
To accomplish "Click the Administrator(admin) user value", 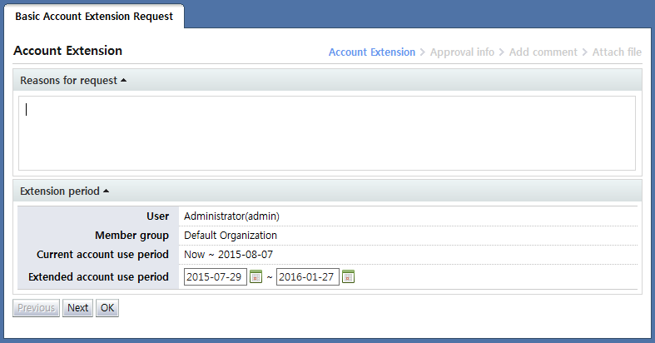I will (231, 216).
